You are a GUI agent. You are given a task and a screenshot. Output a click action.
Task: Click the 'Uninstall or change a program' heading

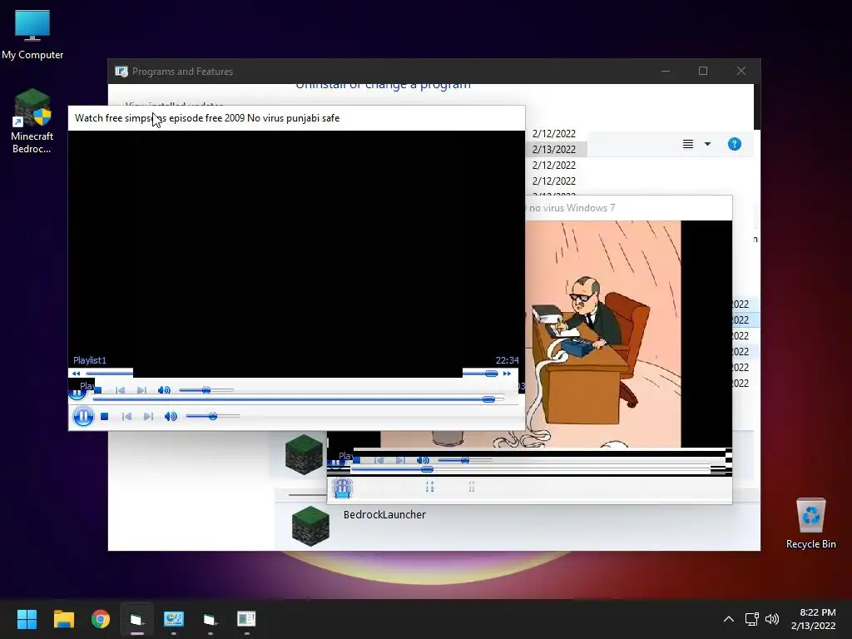coord(383,86)
